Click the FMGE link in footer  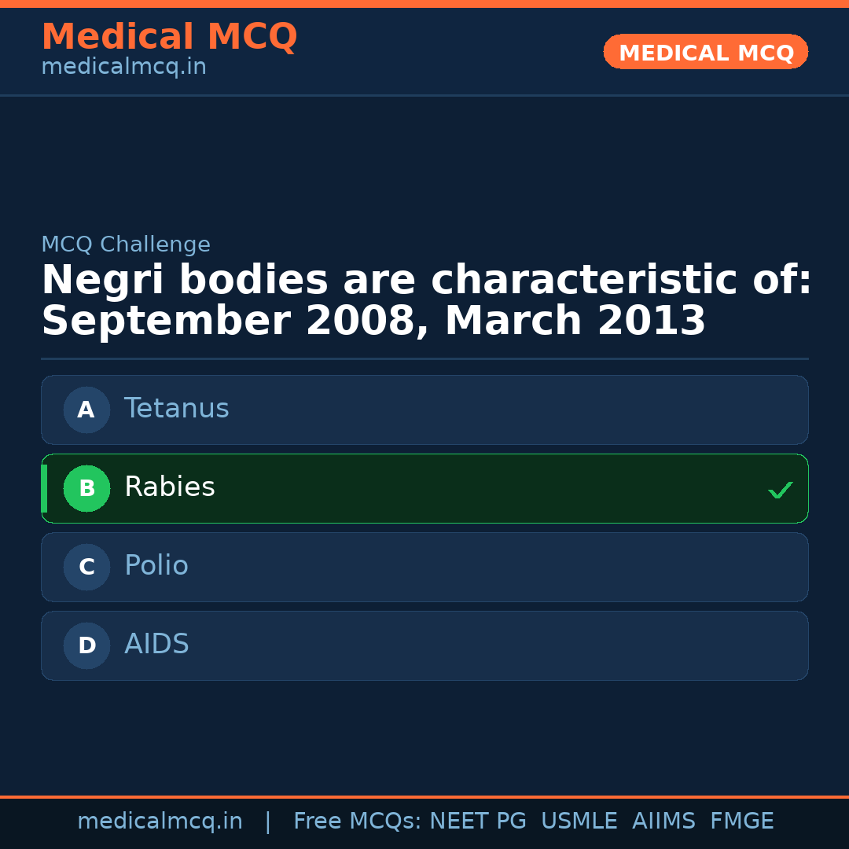741,821
